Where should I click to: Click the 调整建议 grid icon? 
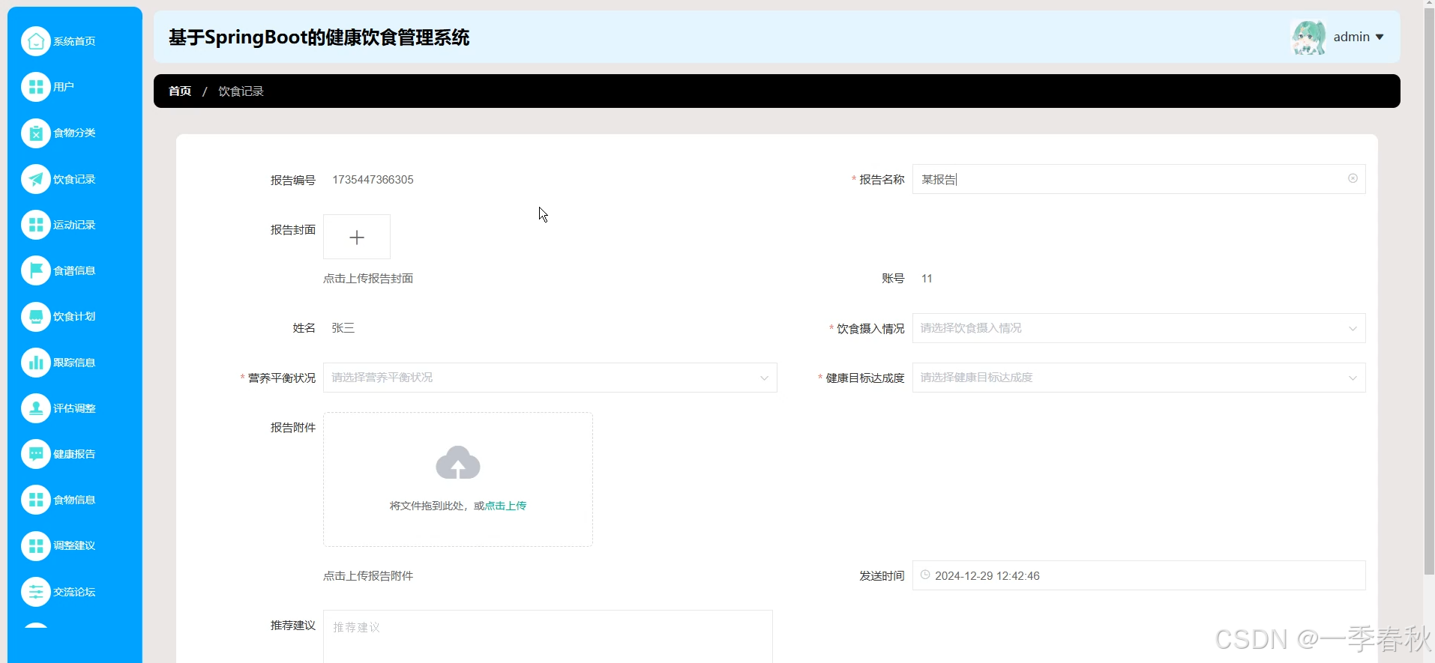36,546
